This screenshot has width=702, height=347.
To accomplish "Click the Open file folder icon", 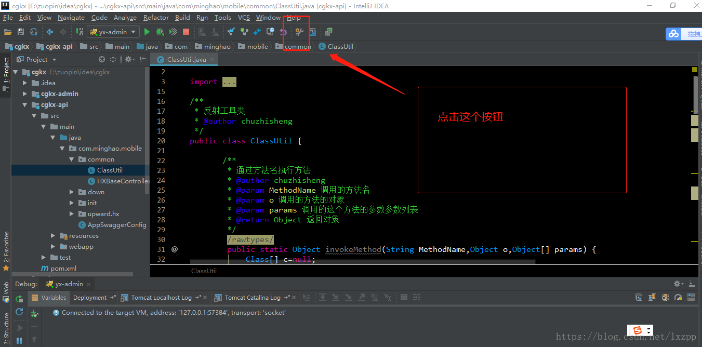I will tap(8, 32).
